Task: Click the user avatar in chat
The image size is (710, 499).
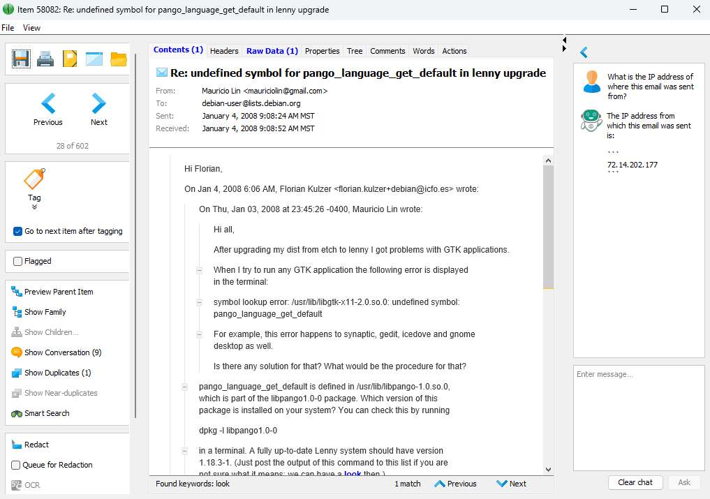Action: 592,82
